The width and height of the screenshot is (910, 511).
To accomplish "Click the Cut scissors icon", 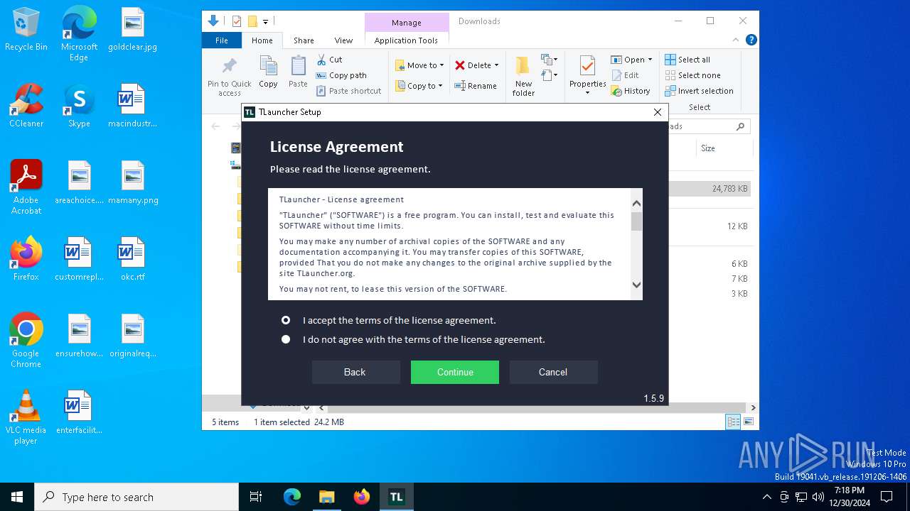I will pos(321,60).
